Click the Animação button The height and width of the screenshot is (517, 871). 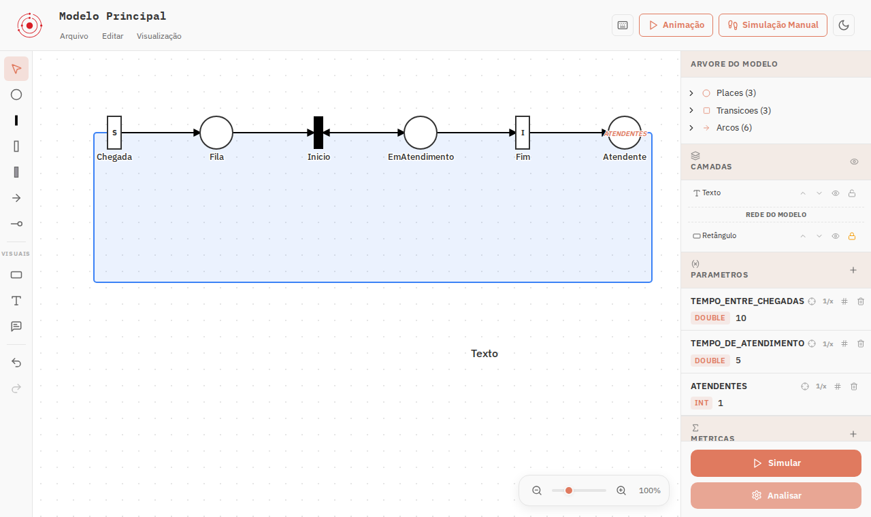coord(676,25)
